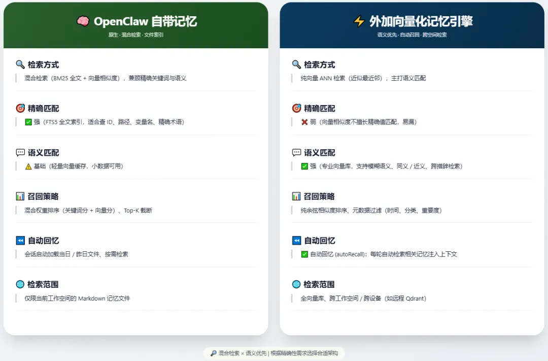Click the 精确匹配 heading in the 外加向量化 card
The width and height of the screenshot is (548, 361).
320,109
